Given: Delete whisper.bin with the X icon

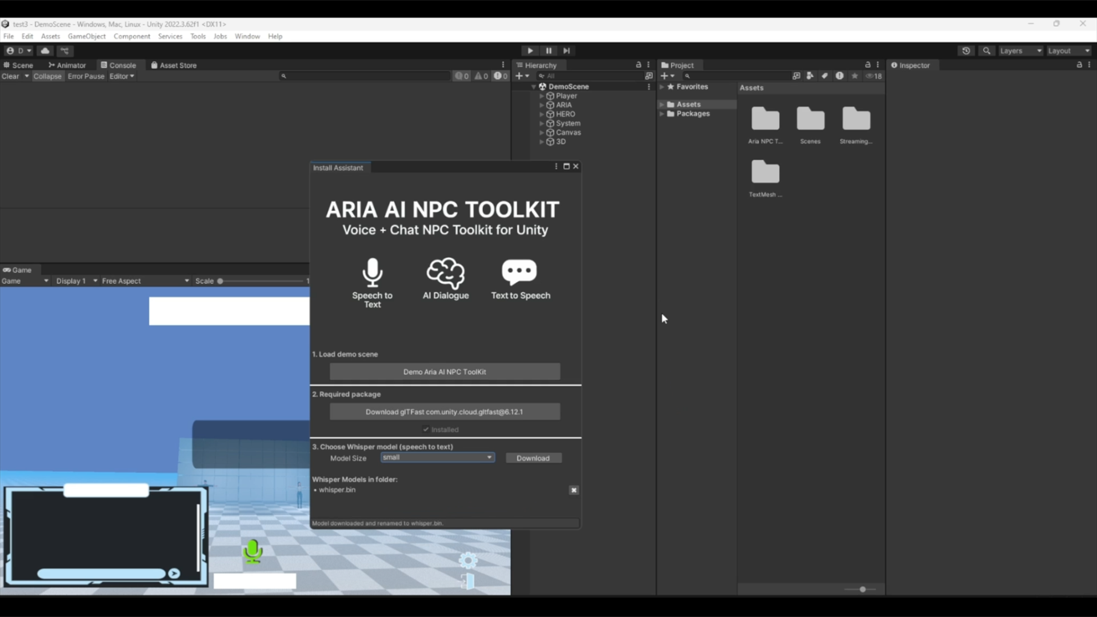Looking at the screenshot, I should tap(574, 490).
